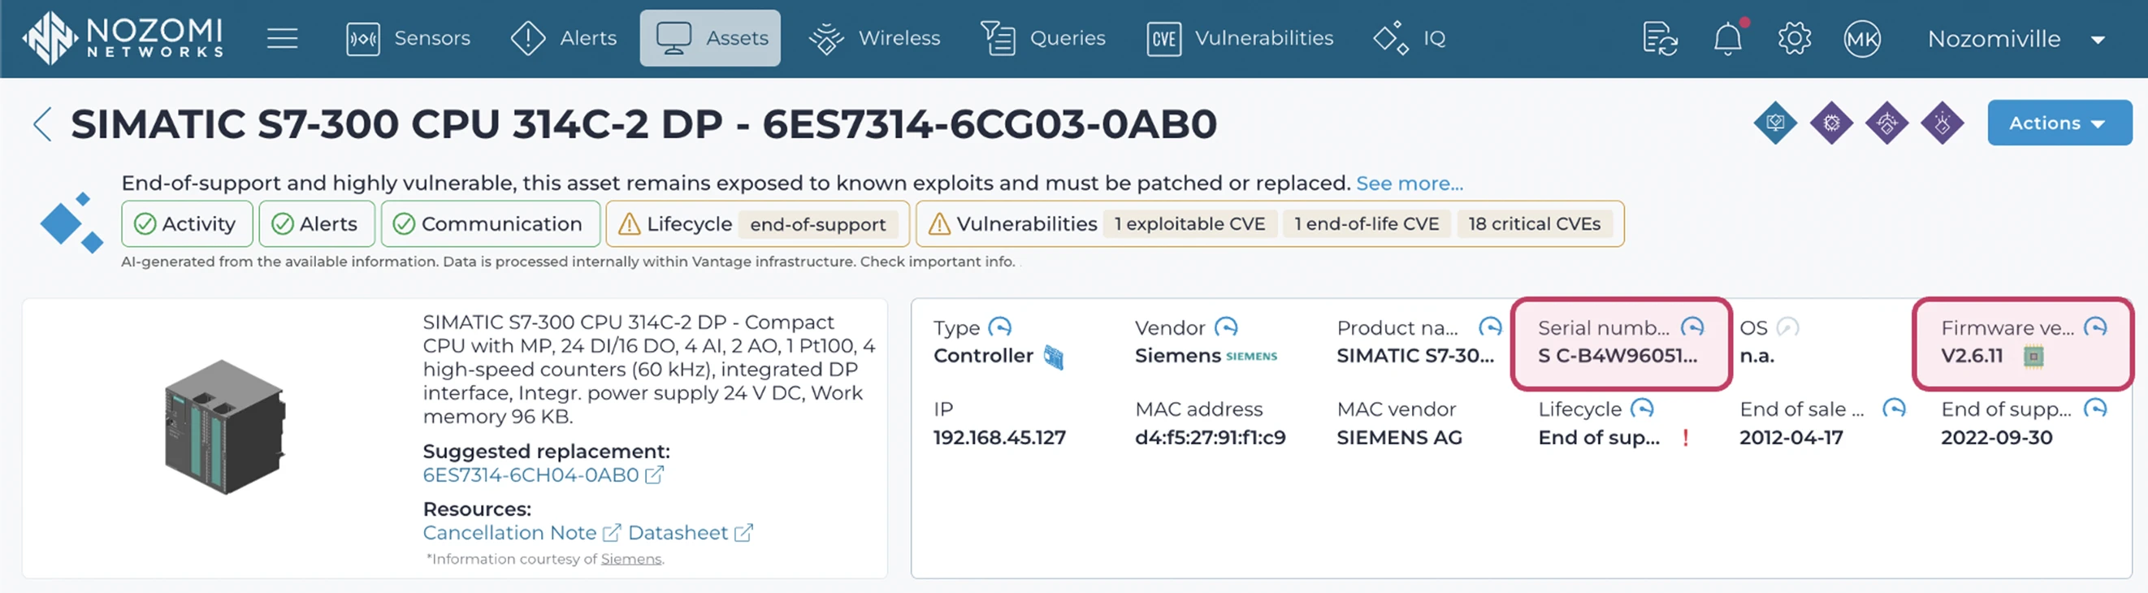
Task: Select the Activity status chip
Action: click(x=187, y=223)
